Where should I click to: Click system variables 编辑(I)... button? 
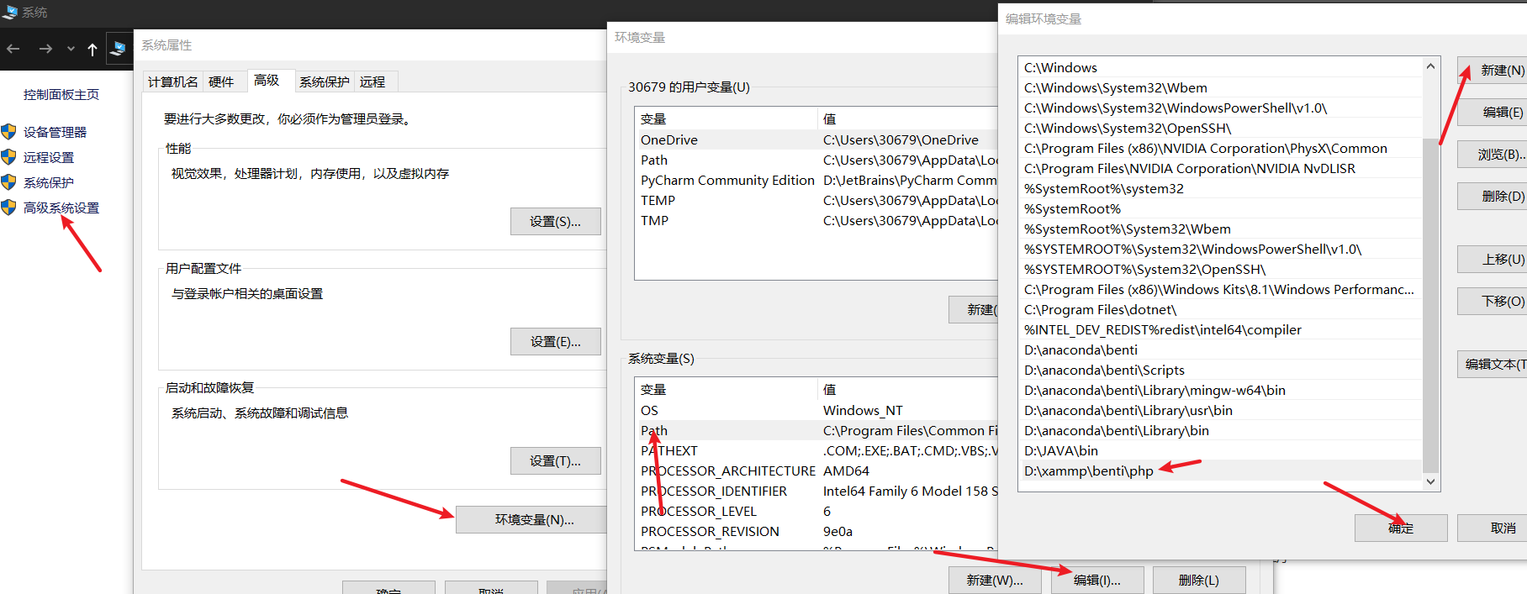pos(1097,581)
